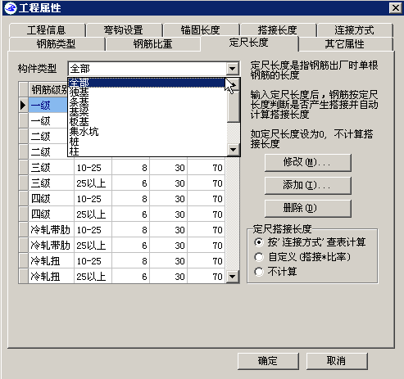Viewport: 404px width, 379px height.
Task: Click the 修改(M)... button
Action: pyautogui.click(x=308, y=163)
